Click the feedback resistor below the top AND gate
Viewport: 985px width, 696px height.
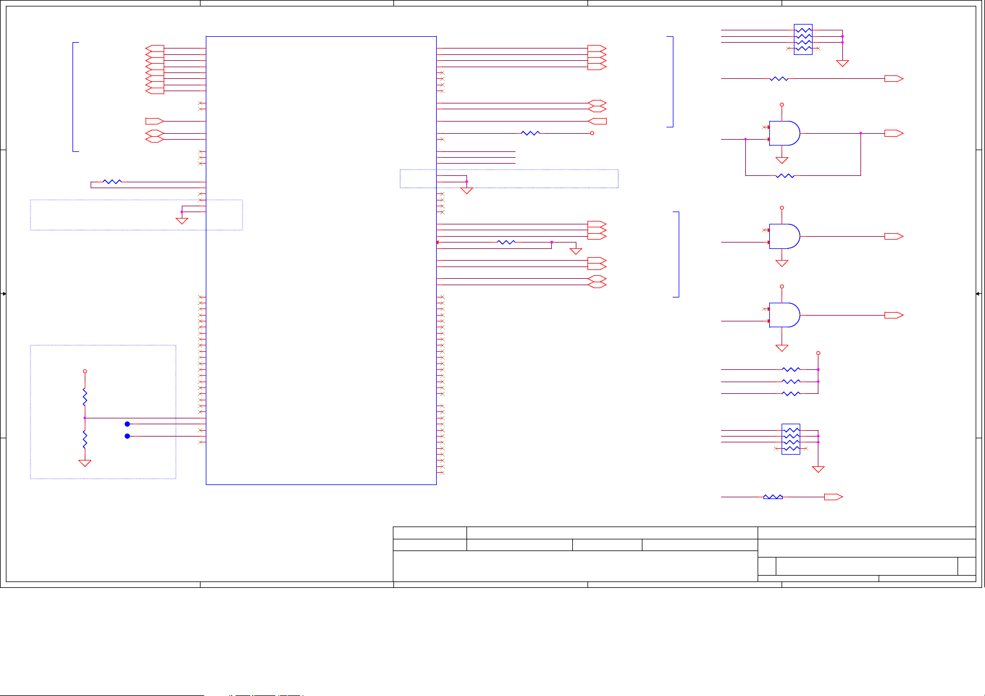784,175
